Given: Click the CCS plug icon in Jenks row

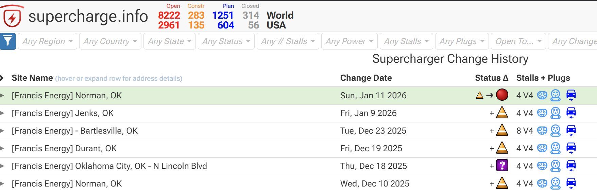Looking at the screenshot, I should pos(556,113).
